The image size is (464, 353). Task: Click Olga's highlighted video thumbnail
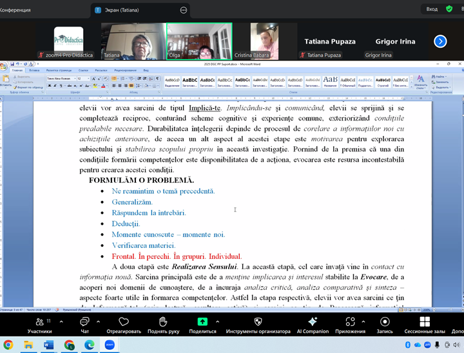199,41
